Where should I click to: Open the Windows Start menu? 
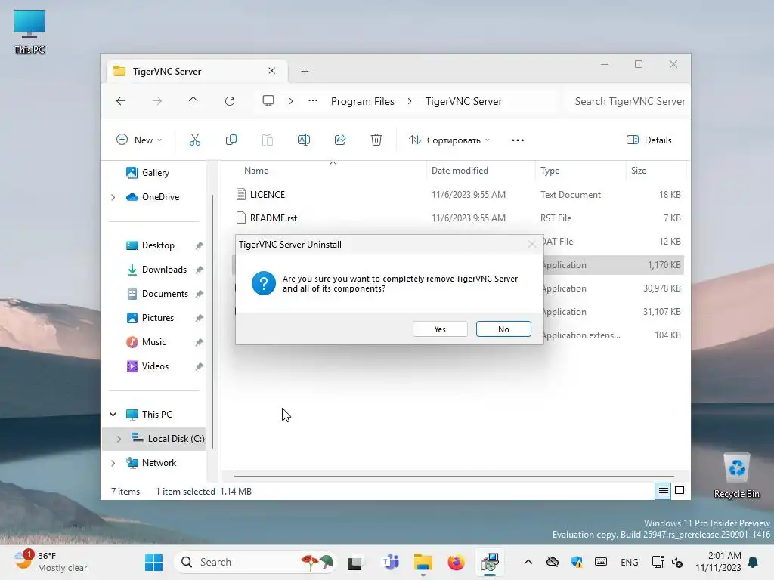click(153, 562)
